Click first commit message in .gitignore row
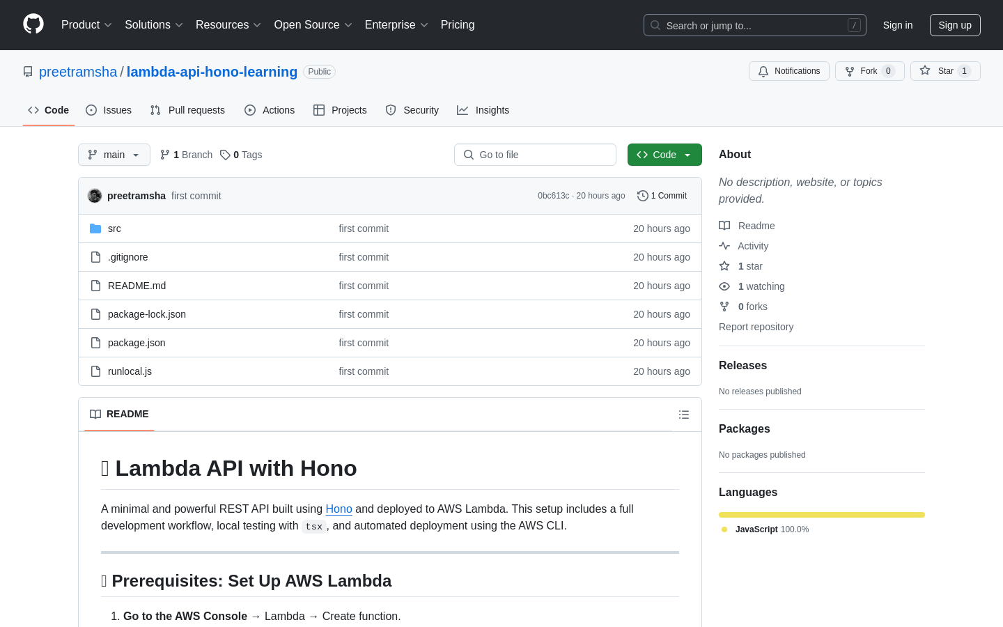 [x=364, y=257]
